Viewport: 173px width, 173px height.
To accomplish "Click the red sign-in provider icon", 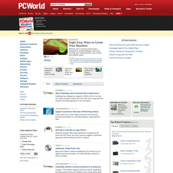I will [29, 33].
